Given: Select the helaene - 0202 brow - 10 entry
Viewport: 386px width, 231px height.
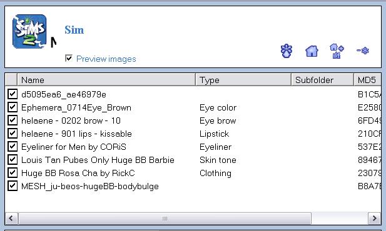Looking at the screenshot, I should (71, 120).
